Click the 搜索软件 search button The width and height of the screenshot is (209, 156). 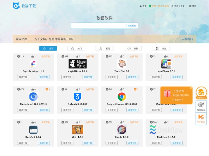[132, 26]
